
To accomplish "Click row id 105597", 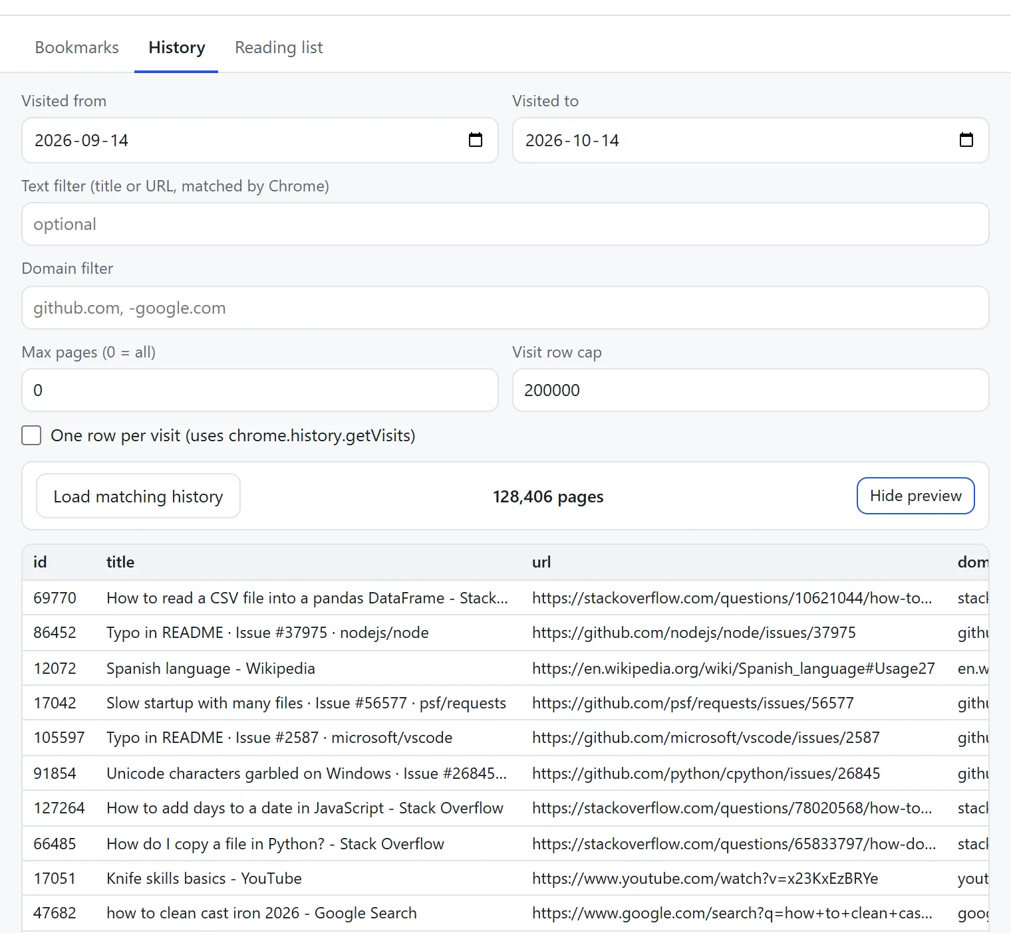I will pyautogui.click(x=59, y=737).
